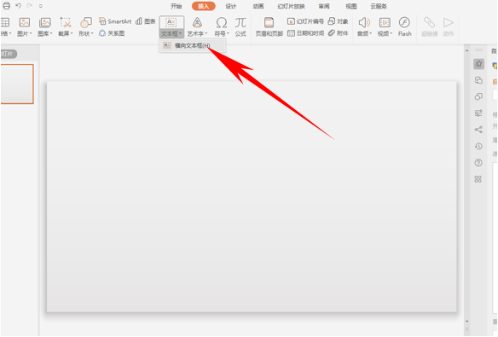Screen dimensions: 498x337
Task: Click the share icon in right sidebar
Action: tap(478, 130)
